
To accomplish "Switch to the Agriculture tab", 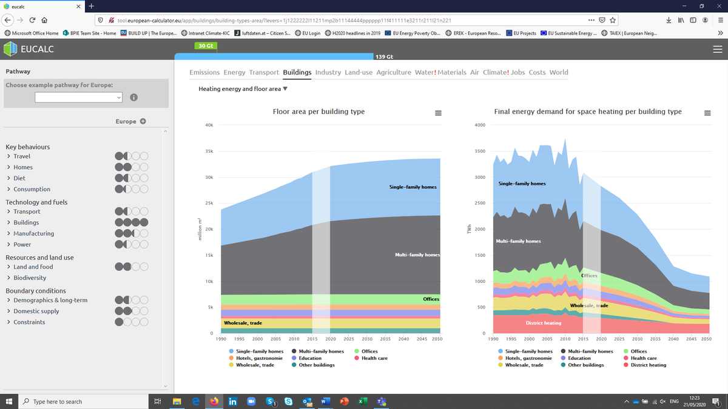I will [394, 72].
